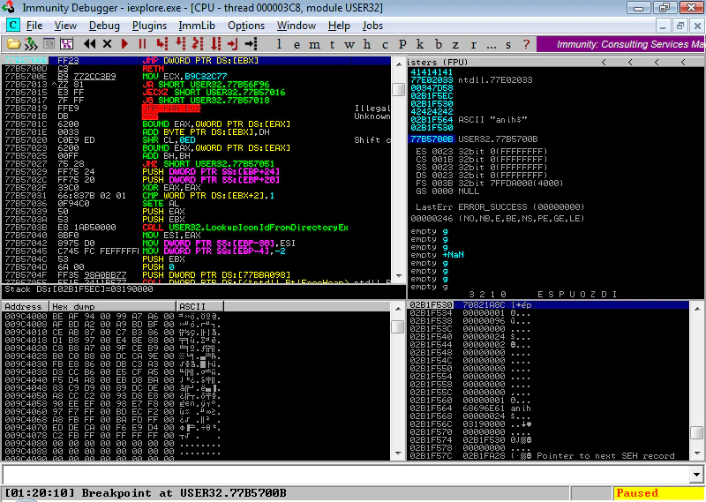Screen dimensions: 706x502
Task: Click the Step into icon
Action: [162, 44]
